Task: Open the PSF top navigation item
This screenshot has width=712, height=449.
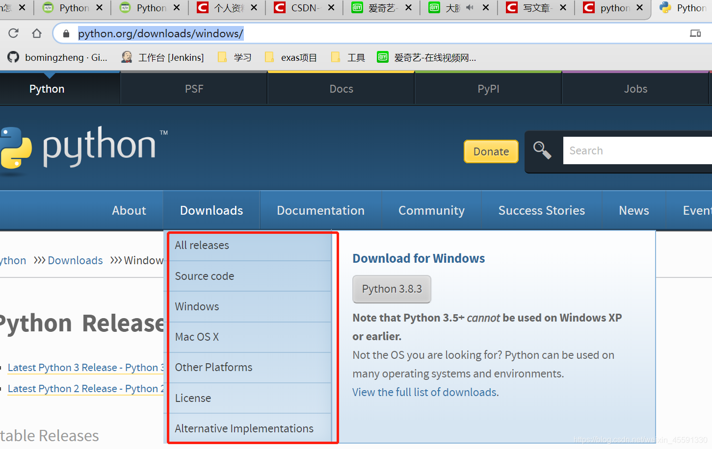Action: click(194, 89)
